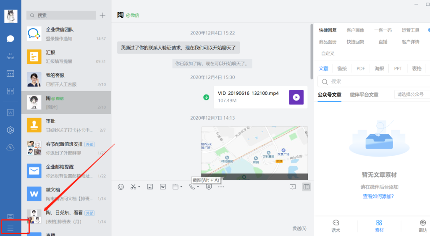Open the 企业邮箱提醒 conversation

66,171
